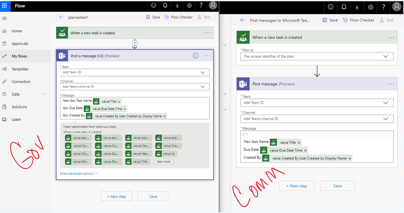Remove value Title token in the plannertest1 message
The height and width of the screenshot is (213, 404).
coord(119,102)
